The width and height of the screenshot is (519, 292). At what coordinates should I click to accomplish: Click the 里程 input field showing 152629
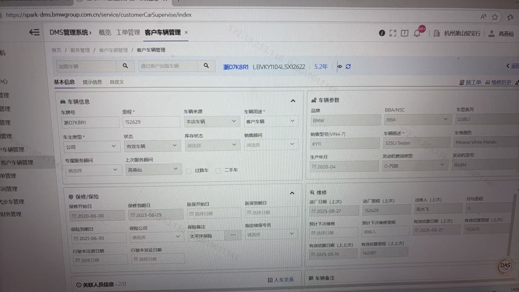pos(151,122)
